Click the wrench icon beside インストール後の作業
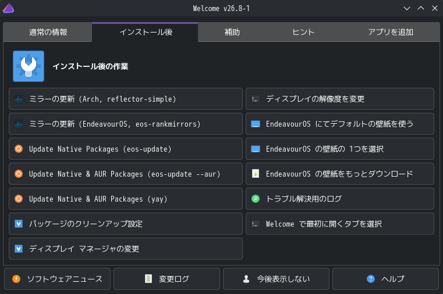Image resolution: width=443 pixels, height=294 pixels. tap(29, 66)
